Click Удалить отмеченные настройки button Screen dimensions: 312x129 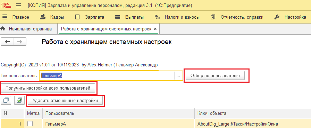pyautogui.click(x=65, y=101)
